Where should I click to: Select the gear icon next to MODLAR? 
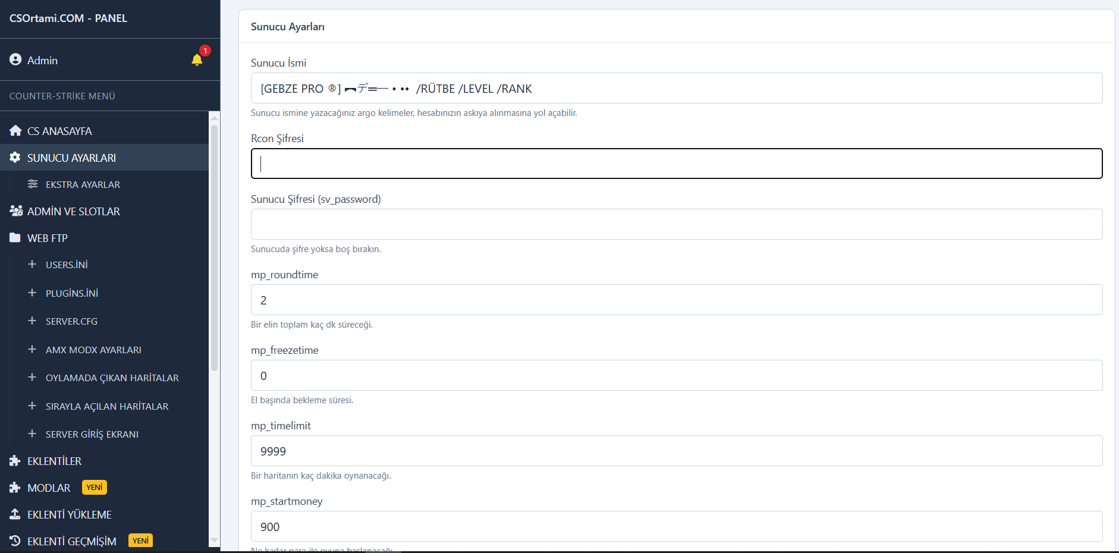click(x=14, y=487)
